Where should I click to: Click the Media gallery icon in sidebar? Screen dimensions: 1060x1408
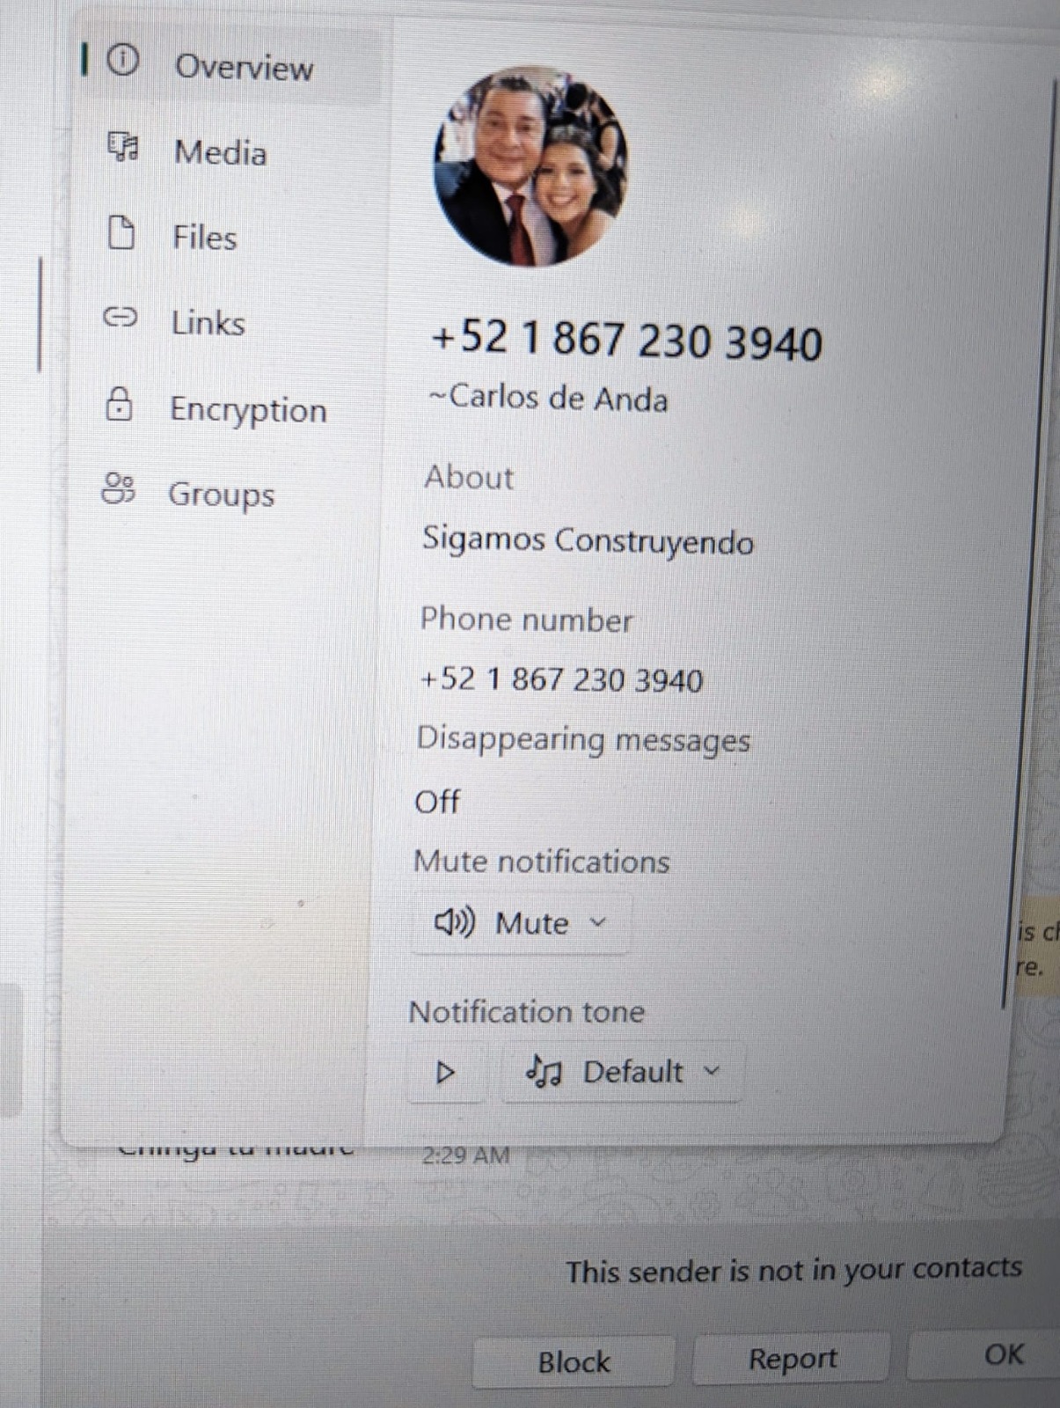[x=122, y=147]
